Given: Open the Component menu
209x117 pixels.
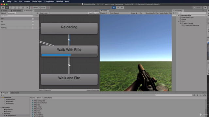Looking at the screenshot, I should (49, 1).
